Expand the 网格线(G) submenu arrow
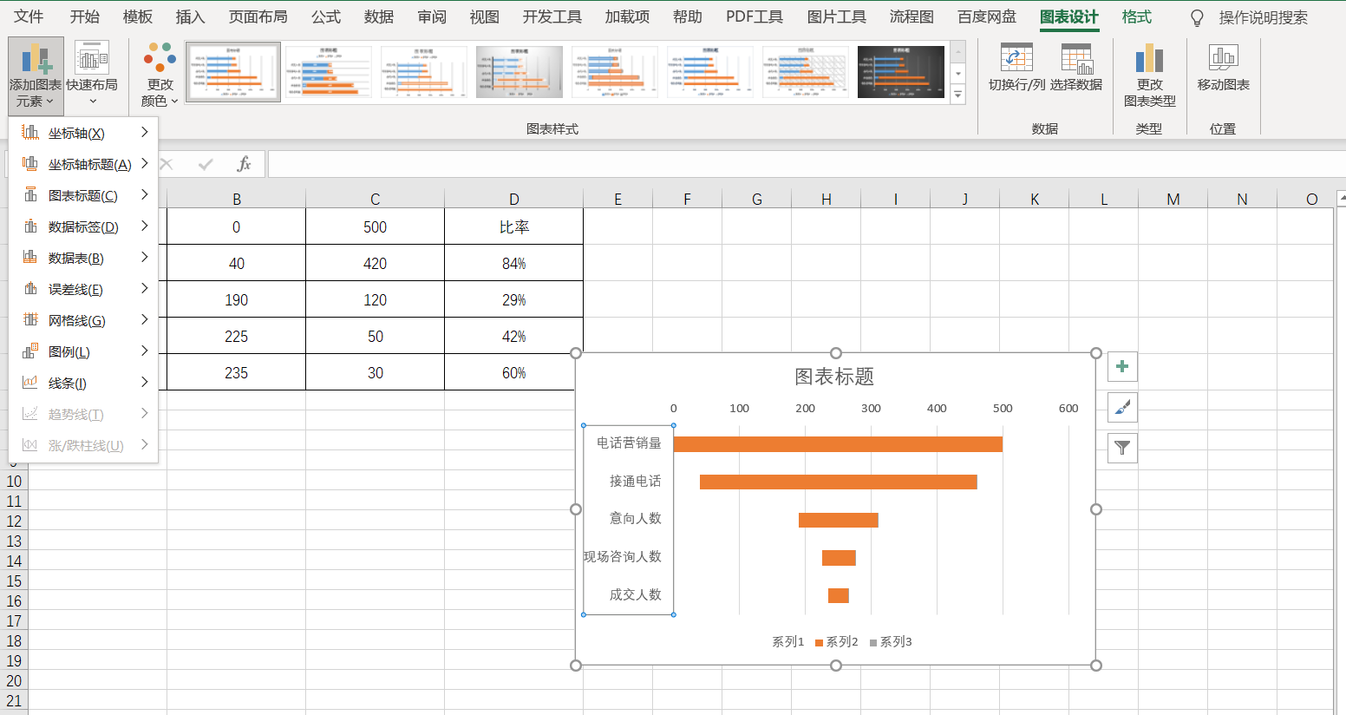This screenshot has width=1346, height=715. [144, 319]
